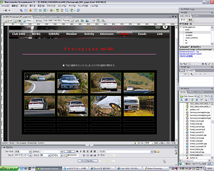The image size is (214, 171).
Task: Click Gallery in the page navigation
Action: [125, 34]
